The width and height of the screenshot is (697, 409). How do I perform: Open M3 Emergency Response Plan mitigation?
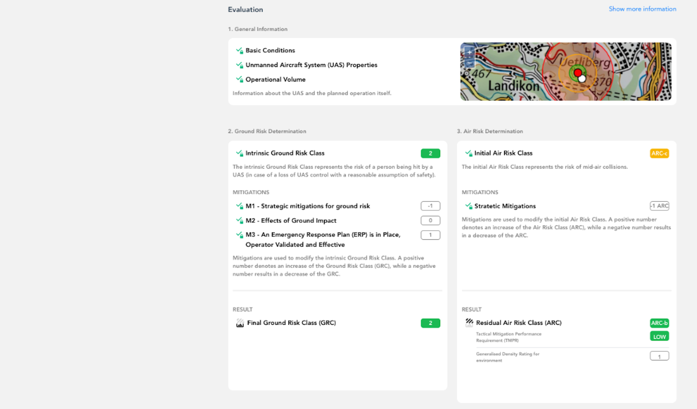click(x=323, y=240)
